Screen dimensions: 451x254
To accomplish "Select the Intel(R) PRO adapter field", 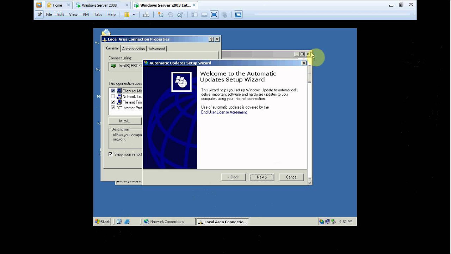I will 126,66.
